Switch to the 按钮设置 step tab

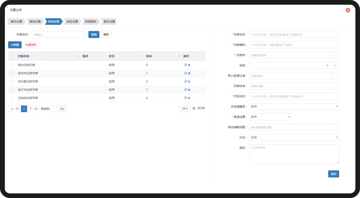(72, 21)
